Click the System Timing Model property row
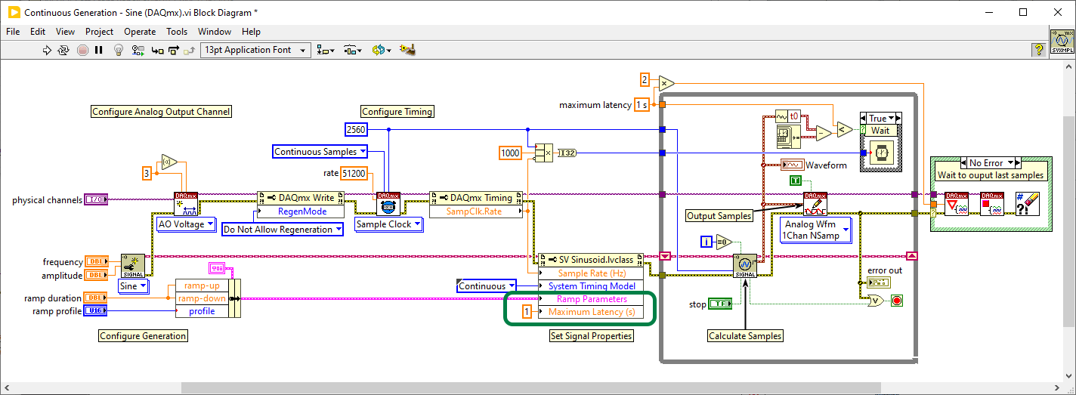The image size is (1076, 395). 592,286
